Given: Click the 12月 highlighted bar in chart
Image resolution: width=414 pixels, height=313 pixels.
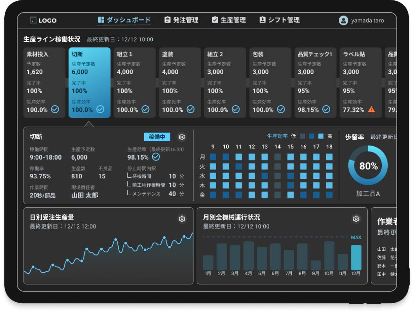Looking at the screenshot, I should click(x=356, y=257).
